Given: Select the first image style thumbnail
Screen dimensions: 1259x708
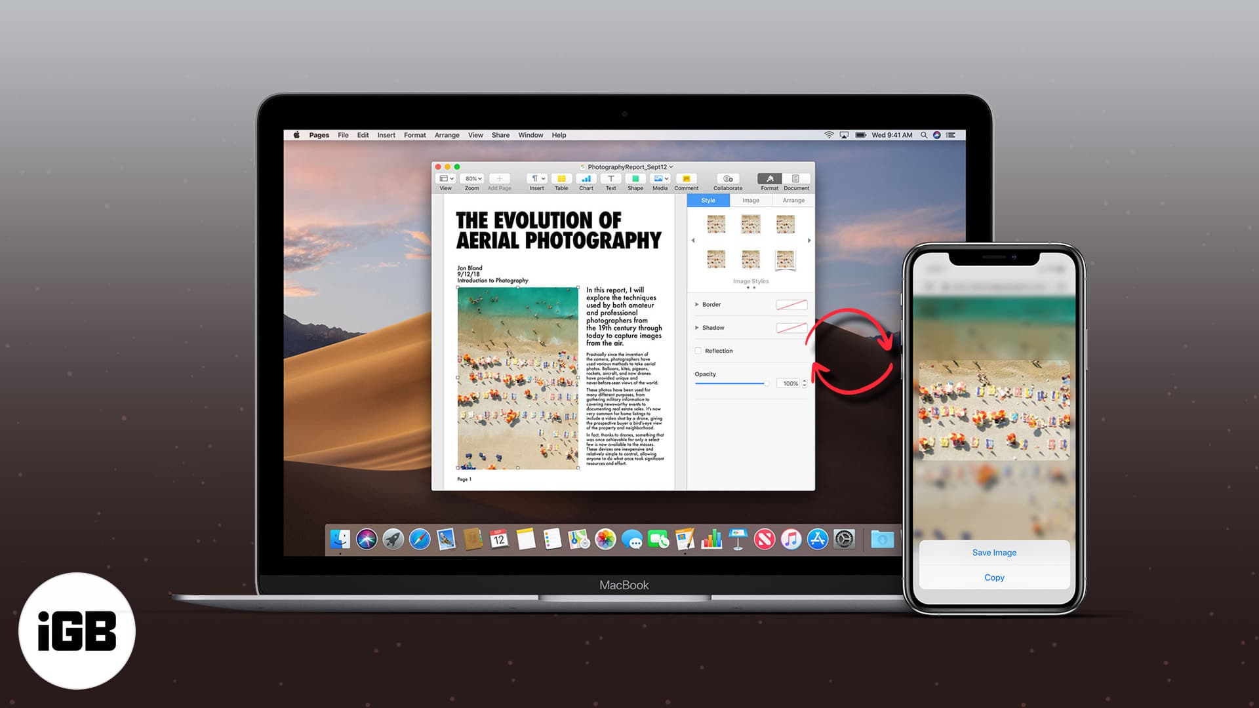Looking at the screenshot, I should (x=716, y=224).
